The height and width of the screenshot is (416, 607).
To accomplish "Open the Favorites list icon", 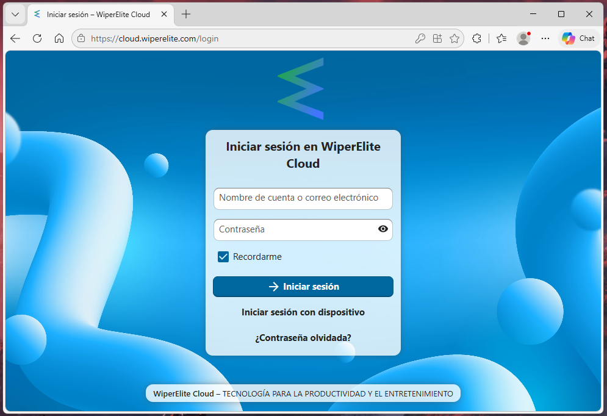I will (501, 38).
